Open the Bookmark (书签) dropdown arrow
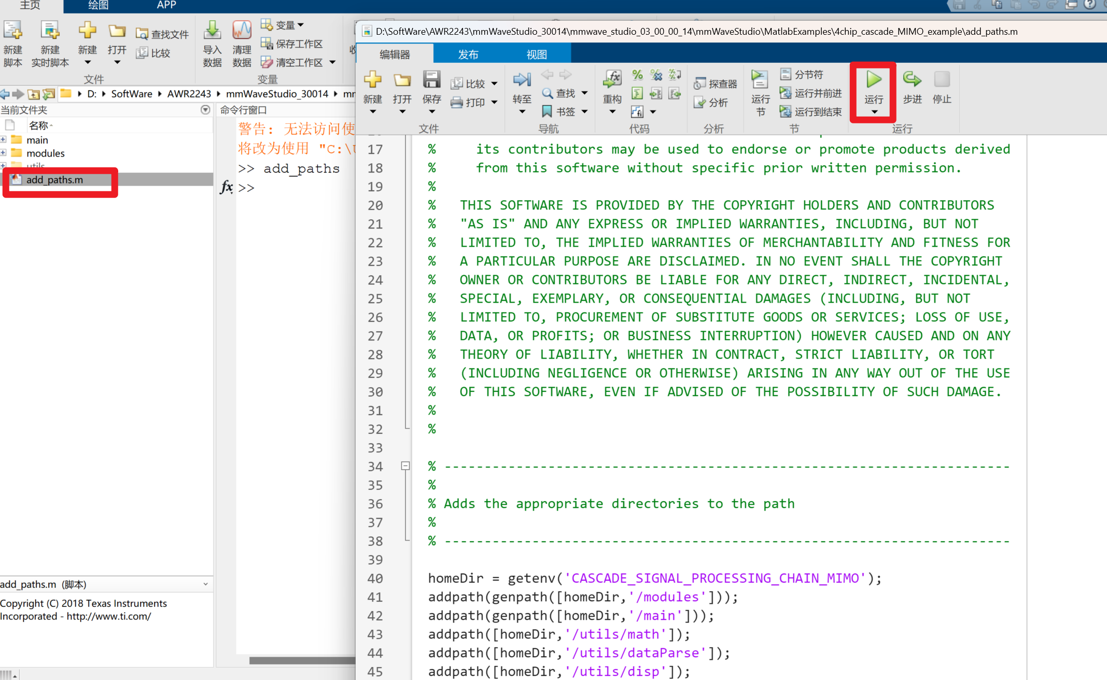Viewport: 1107px width, 680px height. coord(584,112)
